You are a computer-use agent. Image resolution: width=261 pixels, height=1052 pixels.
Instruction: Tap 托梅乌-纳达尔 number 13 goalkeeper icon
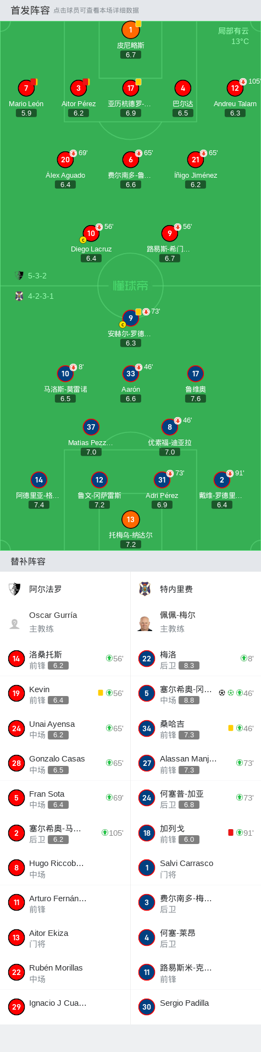(x=131, y=519)
